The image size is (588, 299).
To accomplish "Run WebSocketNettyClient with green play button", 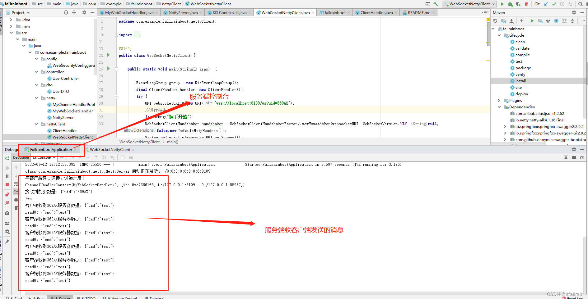I will [502, 4].
